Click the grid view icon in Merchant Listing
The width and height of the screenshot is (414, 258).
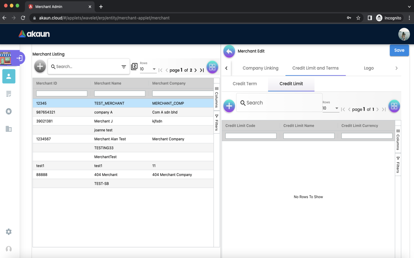pyautogui.click(x=212, y=67)
